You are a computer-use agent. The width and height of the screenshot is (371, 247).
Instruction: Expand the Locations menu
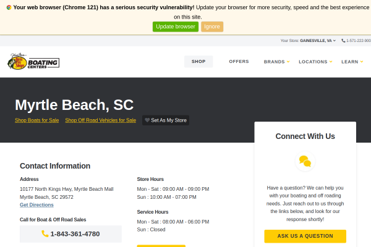315,62
